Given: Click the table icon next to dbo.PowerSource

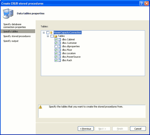Looking at the screenshot, I should click(x=60, y=57).
